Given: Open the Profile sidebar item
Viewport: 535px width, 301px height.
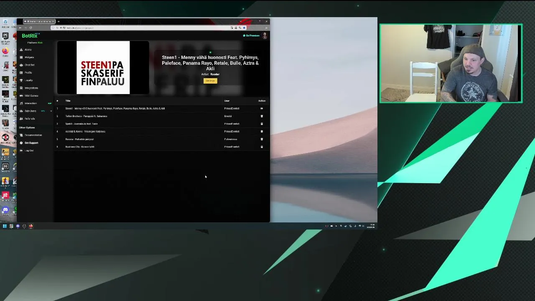Looking at the screenshot, I should click(x=28, y=73).
